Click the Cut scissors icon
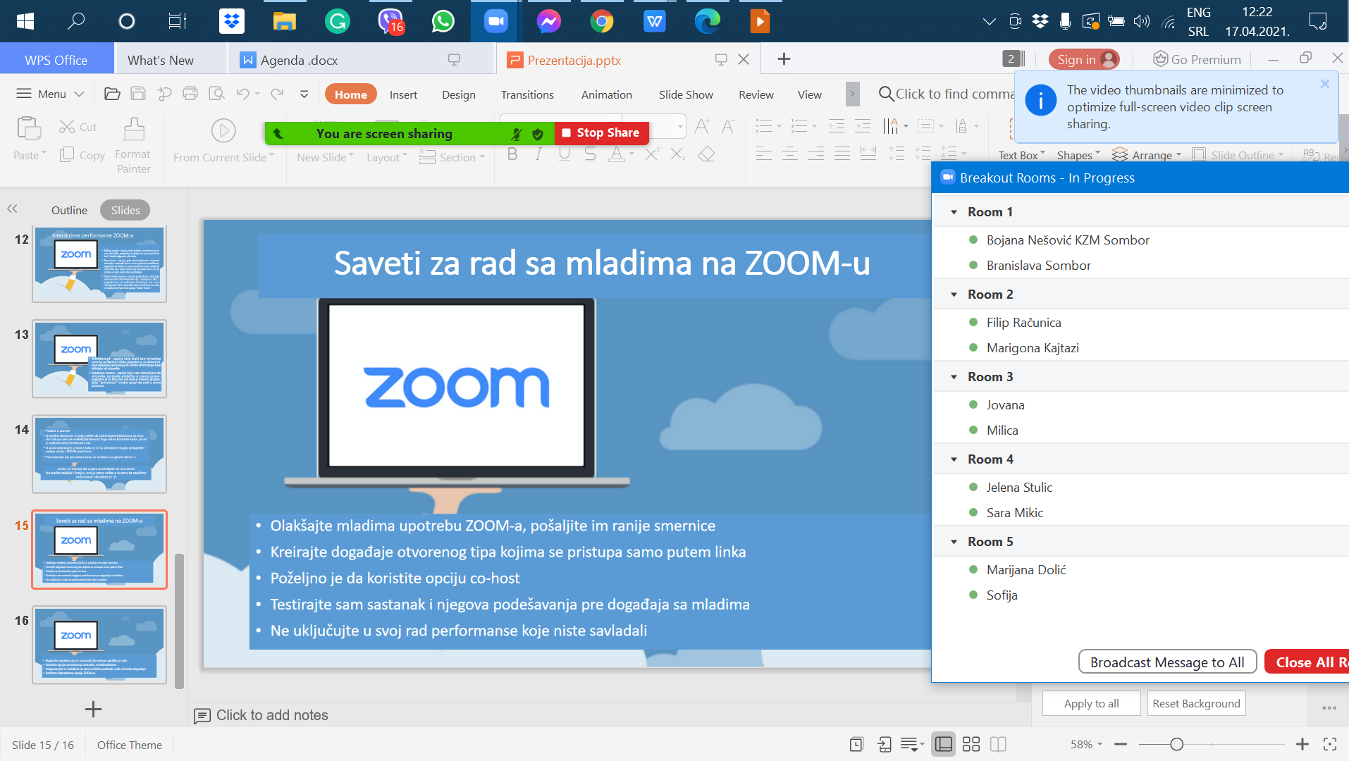Screen dimensions: 1349x768 click(67, 127)
